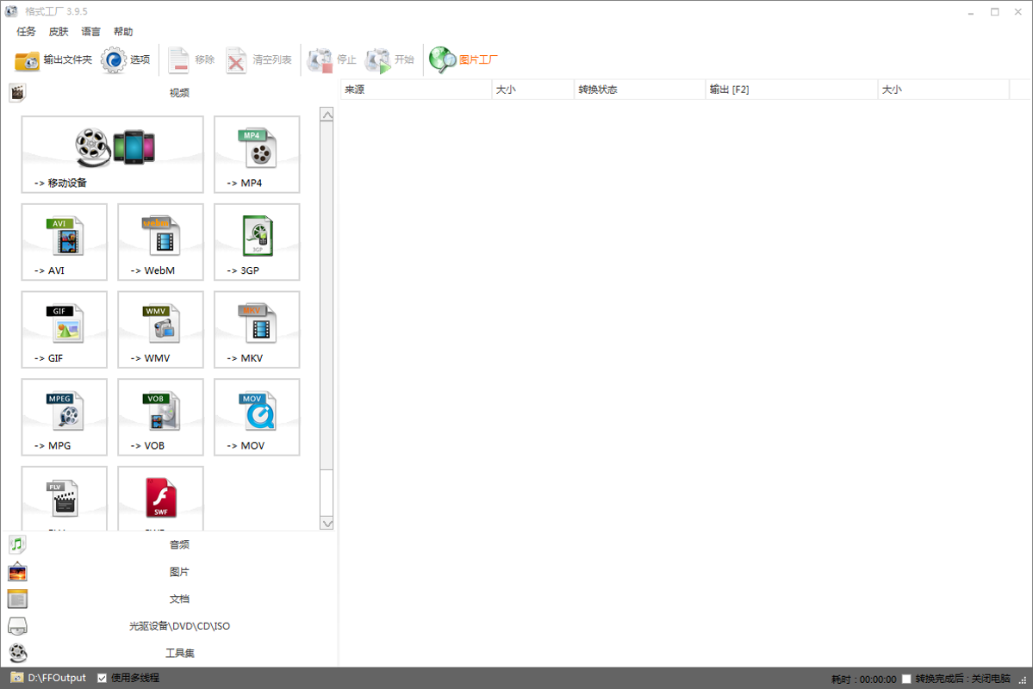Viewport: 1033px width, 689px height.
Task: Toggle the 使用多线程 checkbox
Action: 103,678
